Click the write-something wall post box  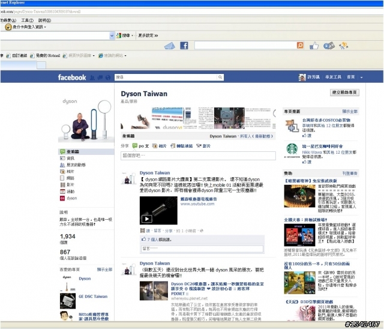[198, 155]
